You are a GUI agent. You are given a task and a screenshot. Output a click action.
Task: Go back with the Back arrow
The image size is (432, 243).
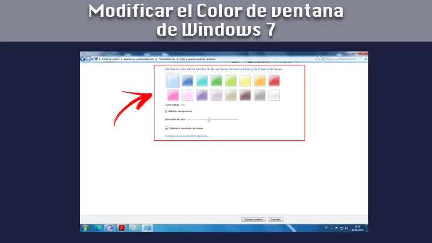tap(83, 59)
